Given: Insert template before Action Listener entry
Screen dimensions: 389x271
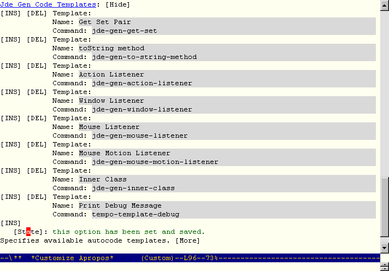Looking at the screenshot, I should point(11,66).
